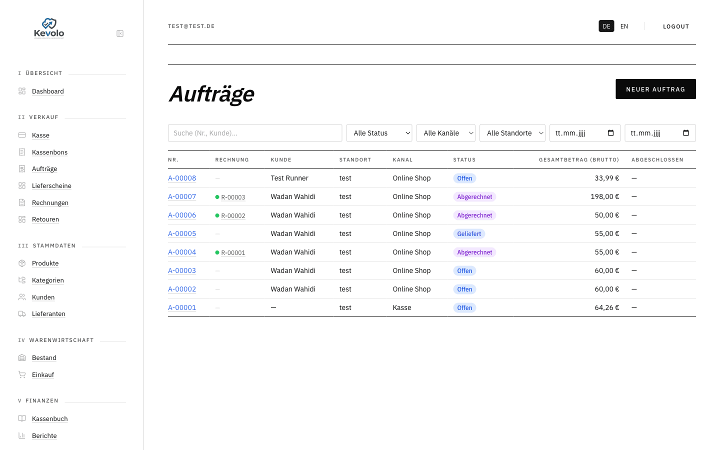Click the Kategorien tree icon
The height and width of the screenshot is (450, 720).
pyautogui.click(x=22, y=280)
